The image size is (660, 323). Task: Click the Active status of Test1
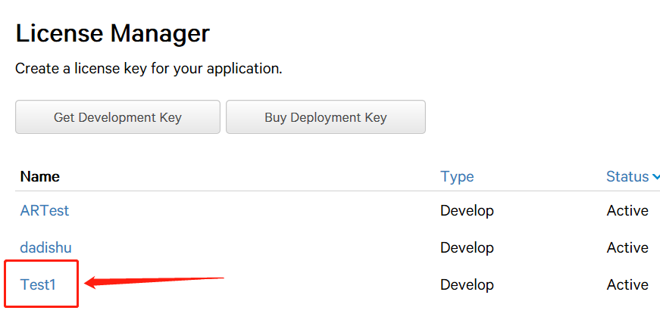pyautogui.click(x=627, y=284)
